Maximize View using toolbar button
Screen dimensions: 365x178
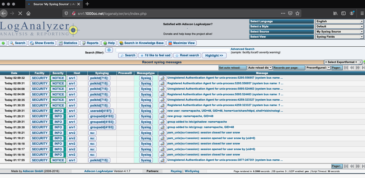(x=181, y=43)
